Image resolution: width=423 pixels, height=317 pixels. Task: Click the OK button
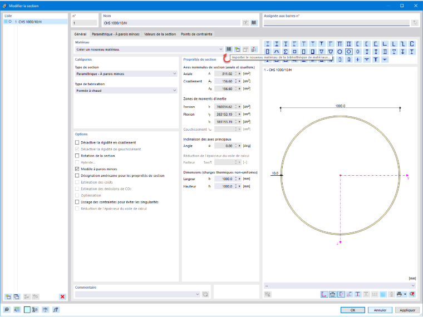tap(352, 310)
